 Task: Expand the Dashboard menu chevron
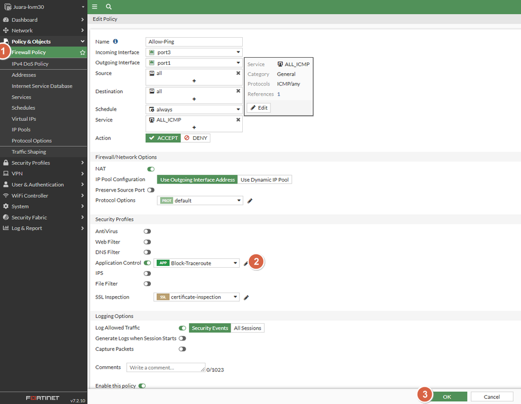83,19
